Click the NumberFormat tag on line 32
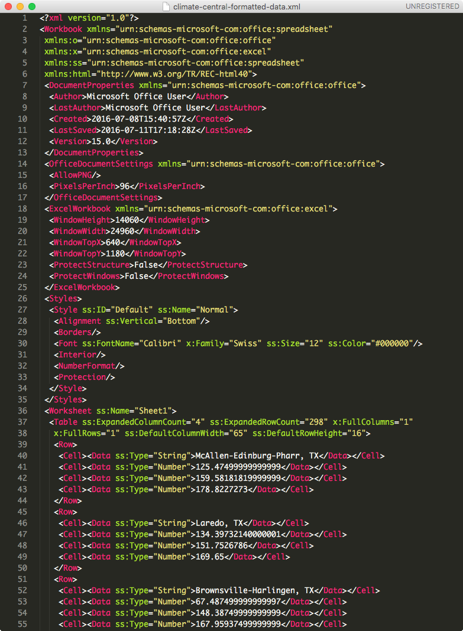This screenshot has width=463, height=631. (x=89, y=366)
